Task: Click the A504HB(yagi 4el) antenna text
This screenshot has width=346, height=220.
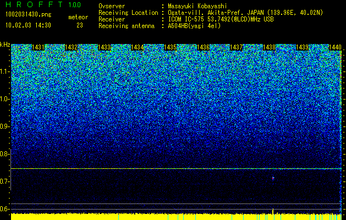Action: 194,26
